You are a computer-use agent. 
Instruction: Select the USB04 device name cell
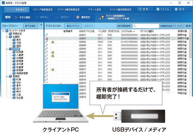82,45
